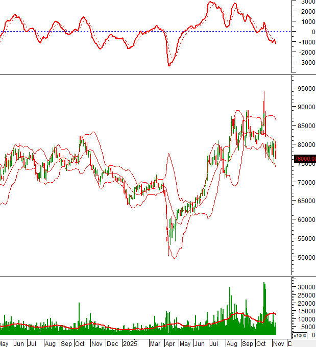The image size is (316, 347).
Task: Select the Dec label on the time axis
Action: (114, 344)
